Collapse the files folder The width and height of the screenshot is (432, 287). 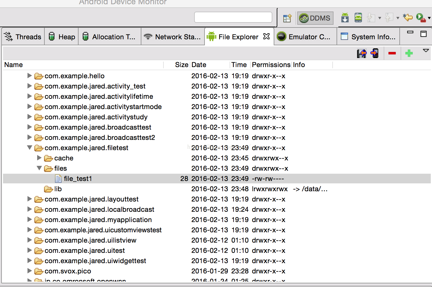(39, 168)
